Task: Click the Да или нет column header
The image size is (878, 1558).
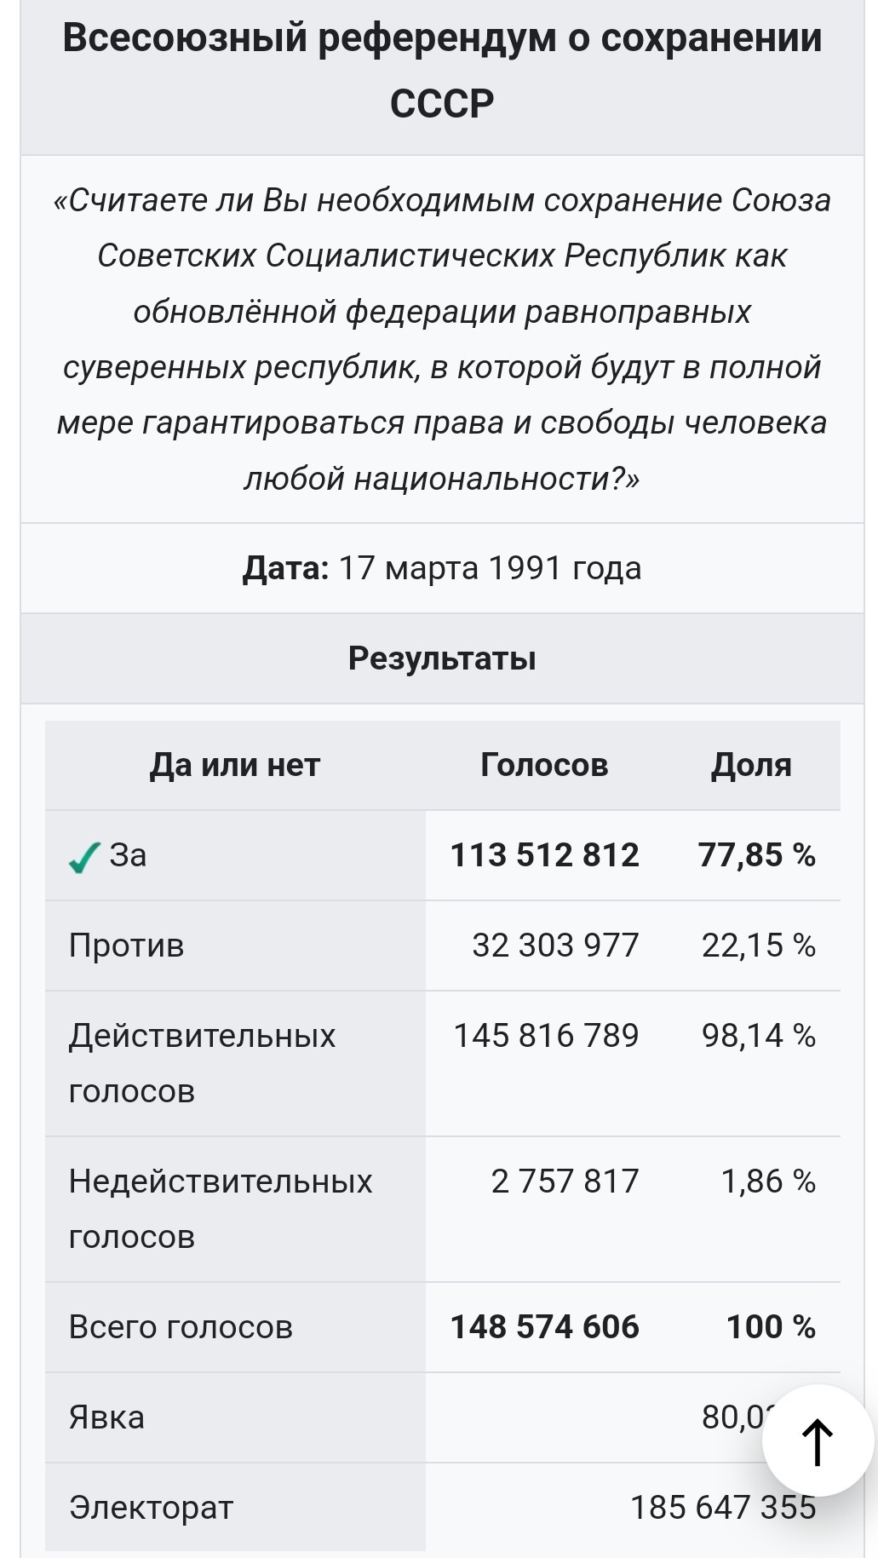Action: (x=235, y=765)
